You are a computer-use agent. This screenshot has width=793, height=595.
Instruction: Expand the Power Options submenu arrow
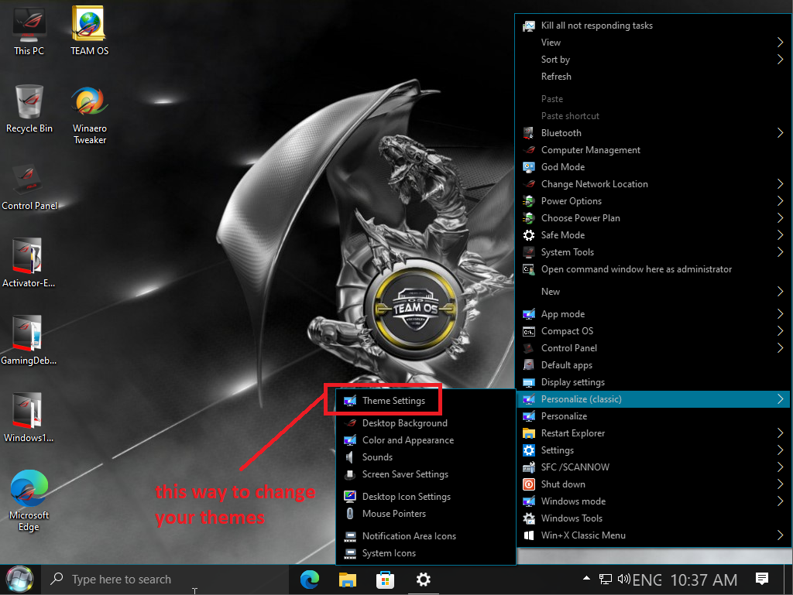[780, 201]
